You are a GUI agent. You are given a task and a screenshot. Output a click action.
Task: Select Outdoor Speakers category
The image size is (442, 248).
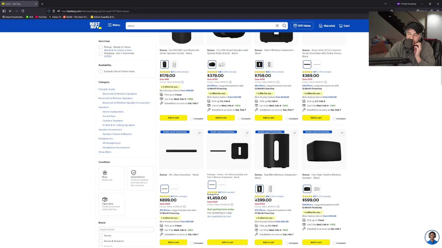(x=113, y=121)
